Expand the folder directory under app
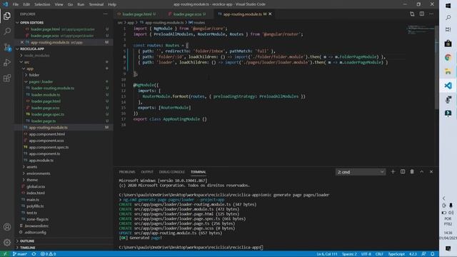This screenshot has width=457, height=257. coord(34,75)
